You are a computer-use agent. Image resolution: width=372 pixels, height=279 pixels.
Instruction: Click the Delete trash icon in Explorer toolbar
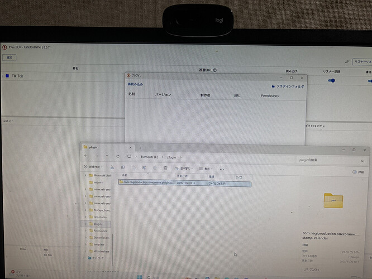pos(165,168)
